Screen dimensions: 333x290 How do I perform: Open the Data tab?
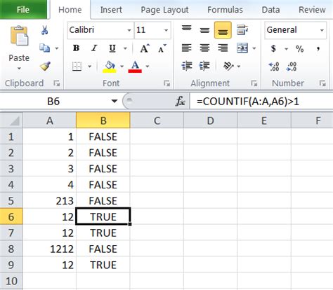pyautogui.click(x=270, y=10)
